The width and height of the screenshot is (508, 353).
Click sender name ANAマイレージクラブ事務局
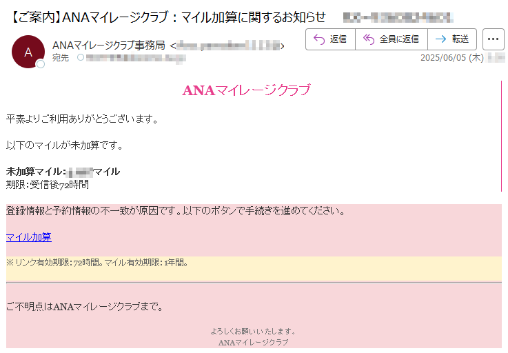109,46
